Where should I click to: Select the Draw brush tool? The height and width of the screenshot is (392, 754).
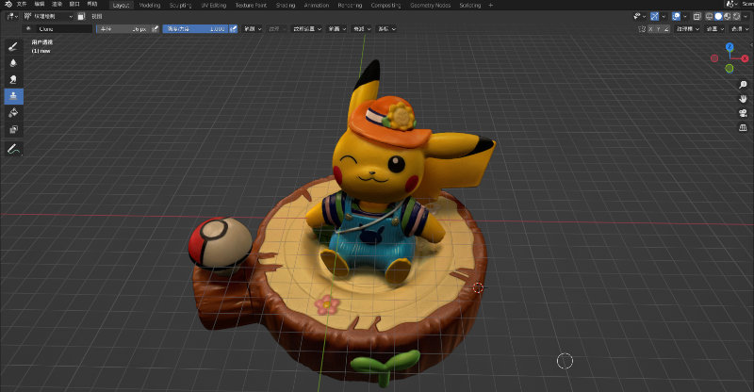[x=14, y=45]
